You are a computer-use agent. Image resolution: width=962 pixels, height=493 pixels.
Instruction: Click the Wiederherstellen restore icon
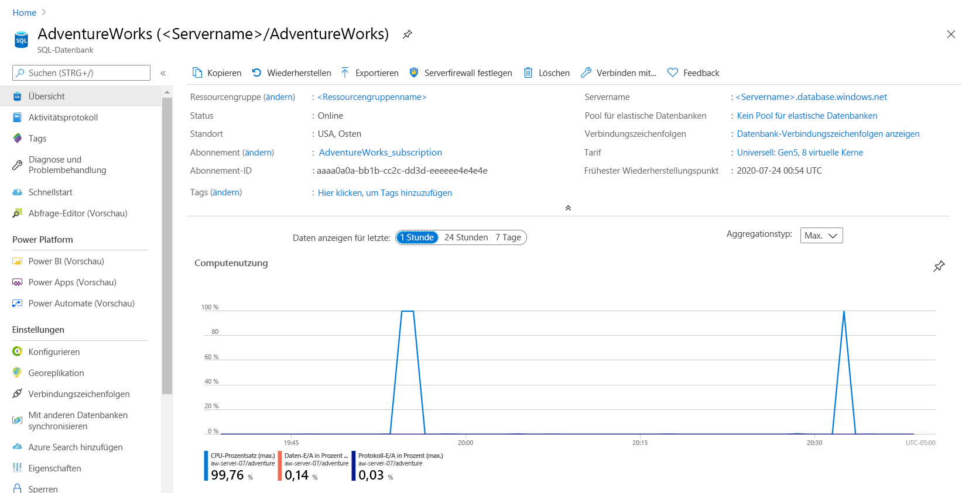(256, 73)
